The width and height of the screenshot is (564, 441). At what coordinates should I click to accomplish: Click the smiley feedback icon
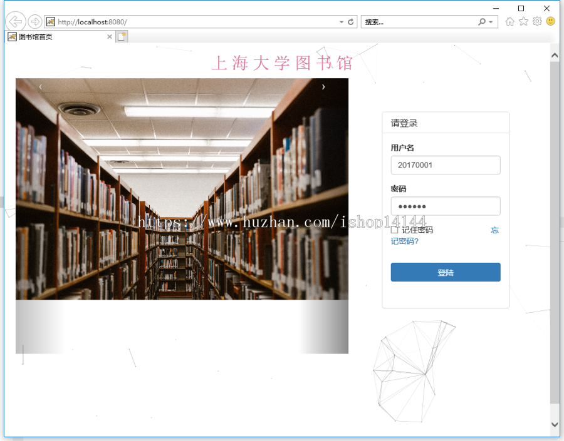(x=550, y=21)
